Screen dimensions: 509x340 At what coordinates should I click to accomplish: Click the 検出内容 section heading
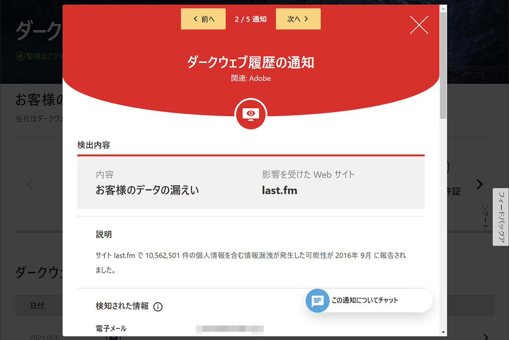click(93, 145)
